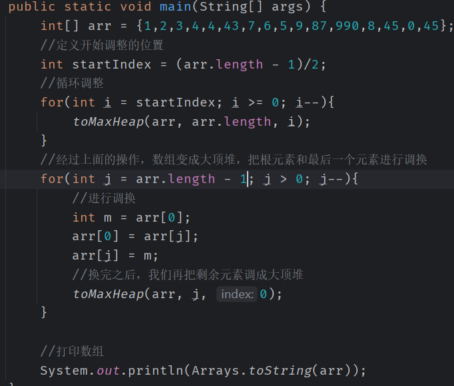Click the 'out' field in System.out
This screenshot has width=454, height=386.
[x=108, y=371]
